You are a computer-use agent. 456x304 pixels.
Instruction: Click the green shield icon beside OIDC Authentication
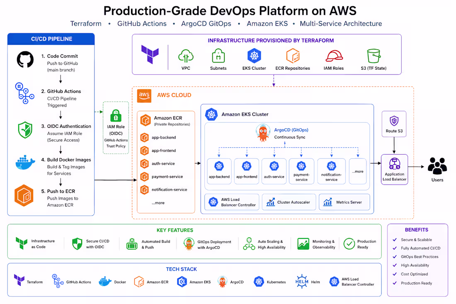pyautogui.click(x=25, y=130)
